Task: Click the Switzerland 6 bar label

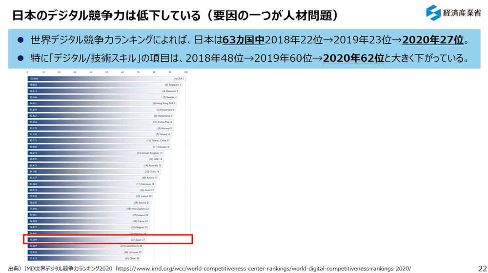Action: pos(165,110)
